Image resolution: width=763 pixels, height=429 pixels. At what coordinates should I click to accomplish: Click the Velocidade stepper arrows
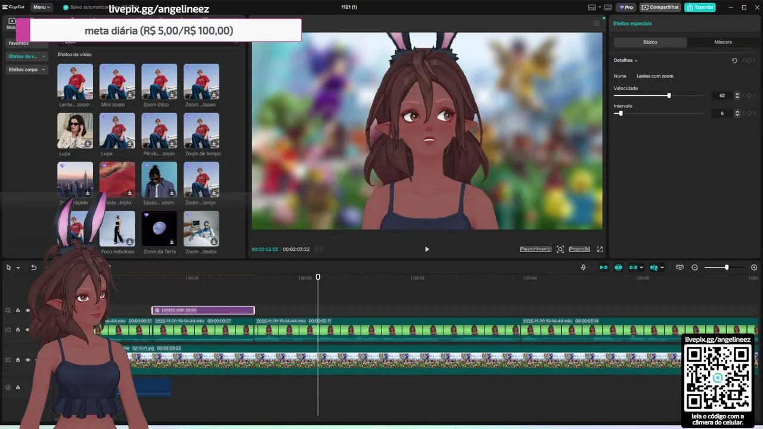click(x=737, y=95)
